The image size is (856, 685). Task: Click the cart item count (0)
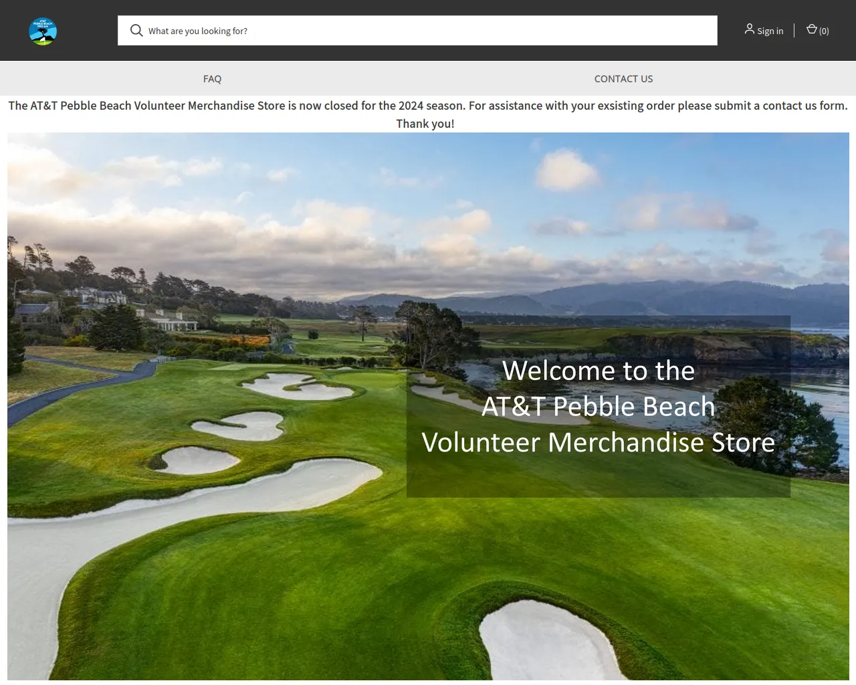coord(824,31)
